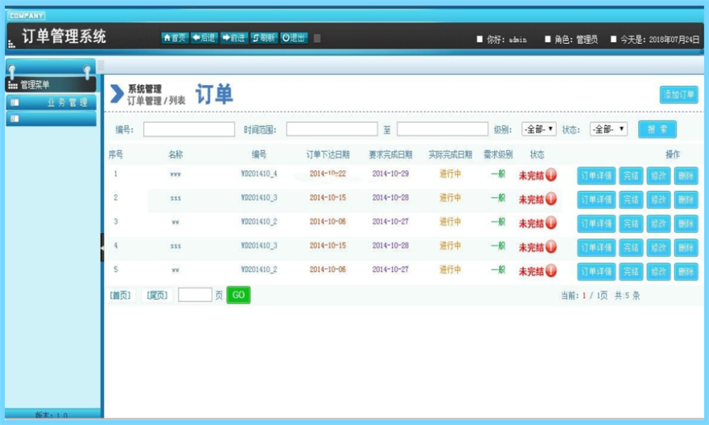Click the 前进 forward toolbar button
Image resolution: width=709 pixels, height=425 pixels.
[x=234, y=38]
